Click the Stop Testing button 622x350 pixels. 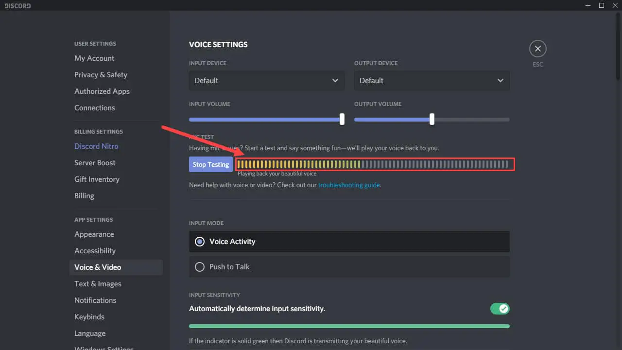(211, 164)
